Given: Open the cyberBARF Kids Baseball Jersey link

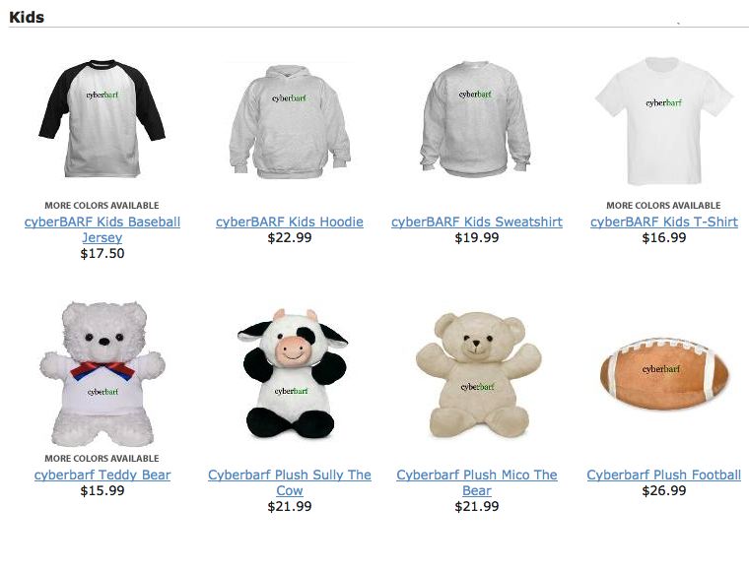Looking at the screenshot, I should (x=102, y=229).
